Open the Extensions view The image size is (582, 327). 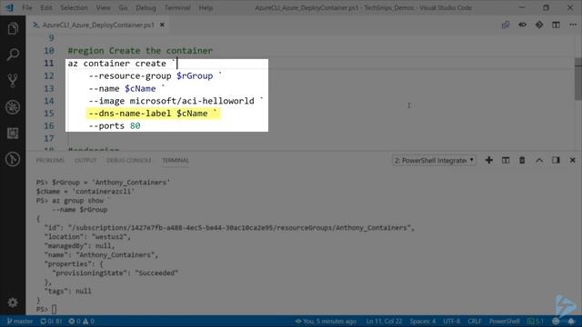coord(13,134)
